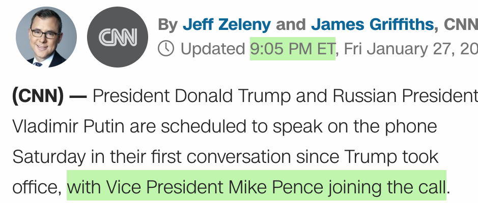The width and height of the screenshot is (478, 203).
Task: Click the clock icon beside Updated
Action: pyautogui.click(x=166, y=49)
